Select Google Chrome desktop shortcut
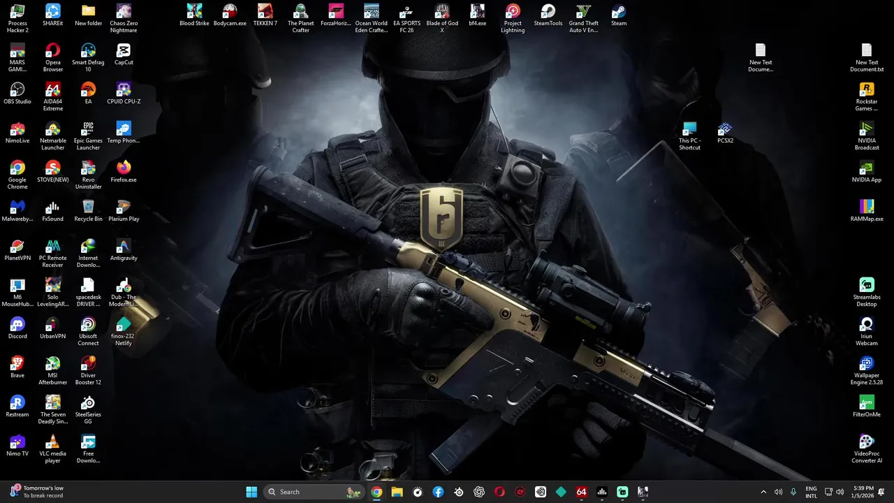The height and width of the screenshot is (503, 894). (x=17, y=175)
